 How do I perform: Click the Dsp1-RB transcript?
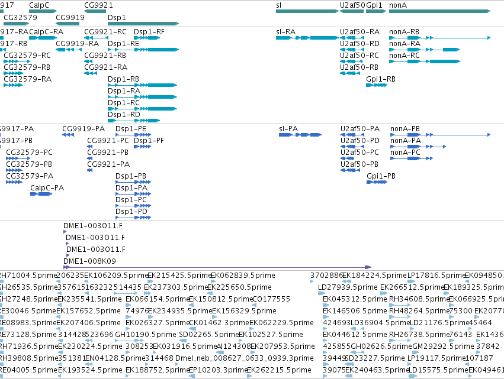tap(142, 85)
